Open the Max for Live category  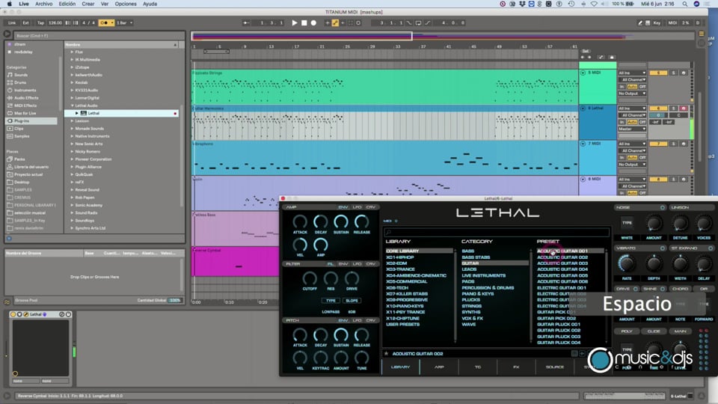pos(25,113)
